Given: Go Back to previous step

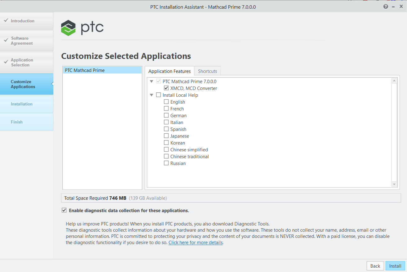Looking at the screenshot, I should point(375,266).
